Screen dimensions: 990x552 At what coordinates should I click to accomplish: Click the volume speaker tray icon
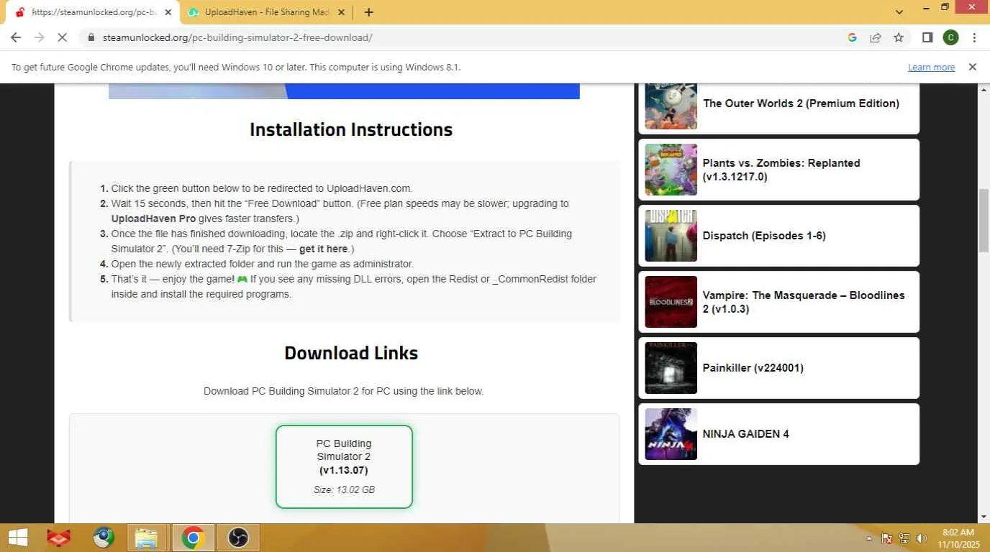pos(922,538)
